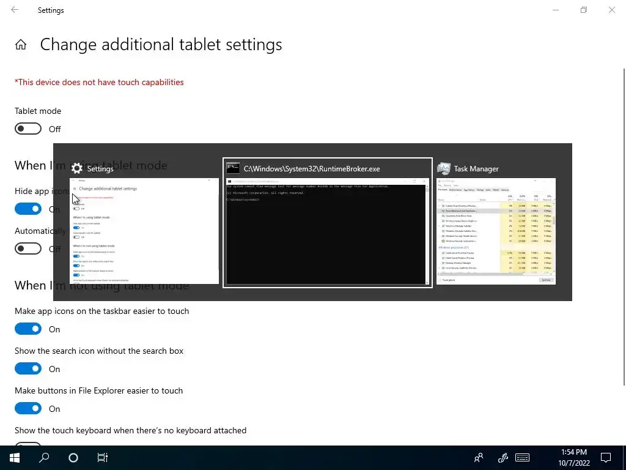Click the no touch capabilities warning text
Screen dimensions: 626x470
(99, 82)
